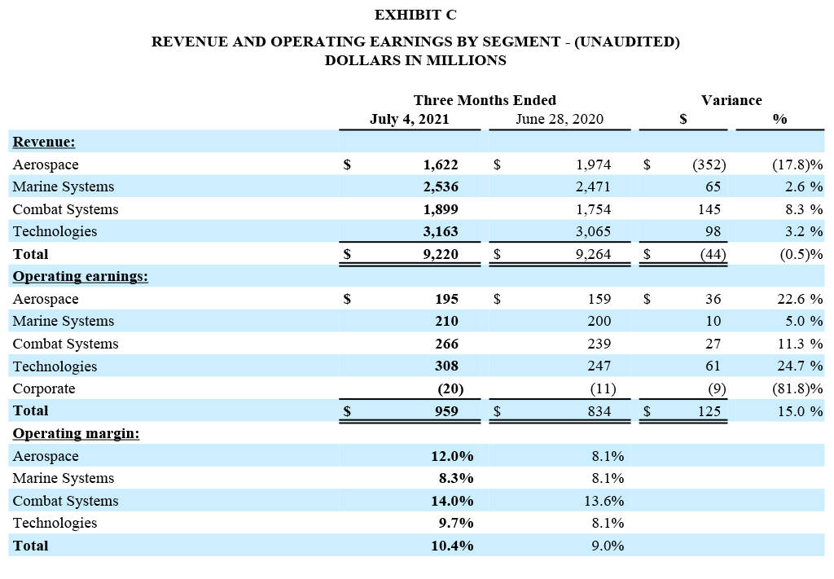This screenshot has width=834, height=579.
Task: Select the July 4, 2021 column header
Action: click(409, 119)
